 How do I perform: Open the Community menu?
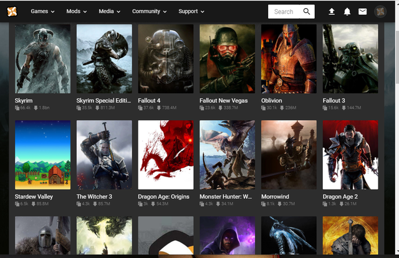(x=150, y=11)
